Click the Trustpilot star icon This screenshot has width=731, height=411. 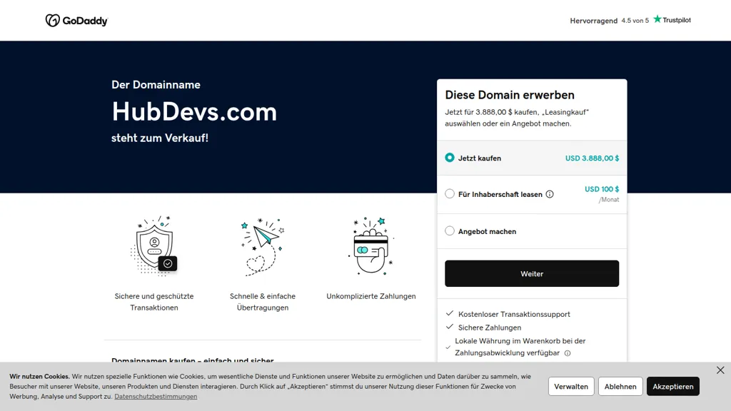coord(657,19)
